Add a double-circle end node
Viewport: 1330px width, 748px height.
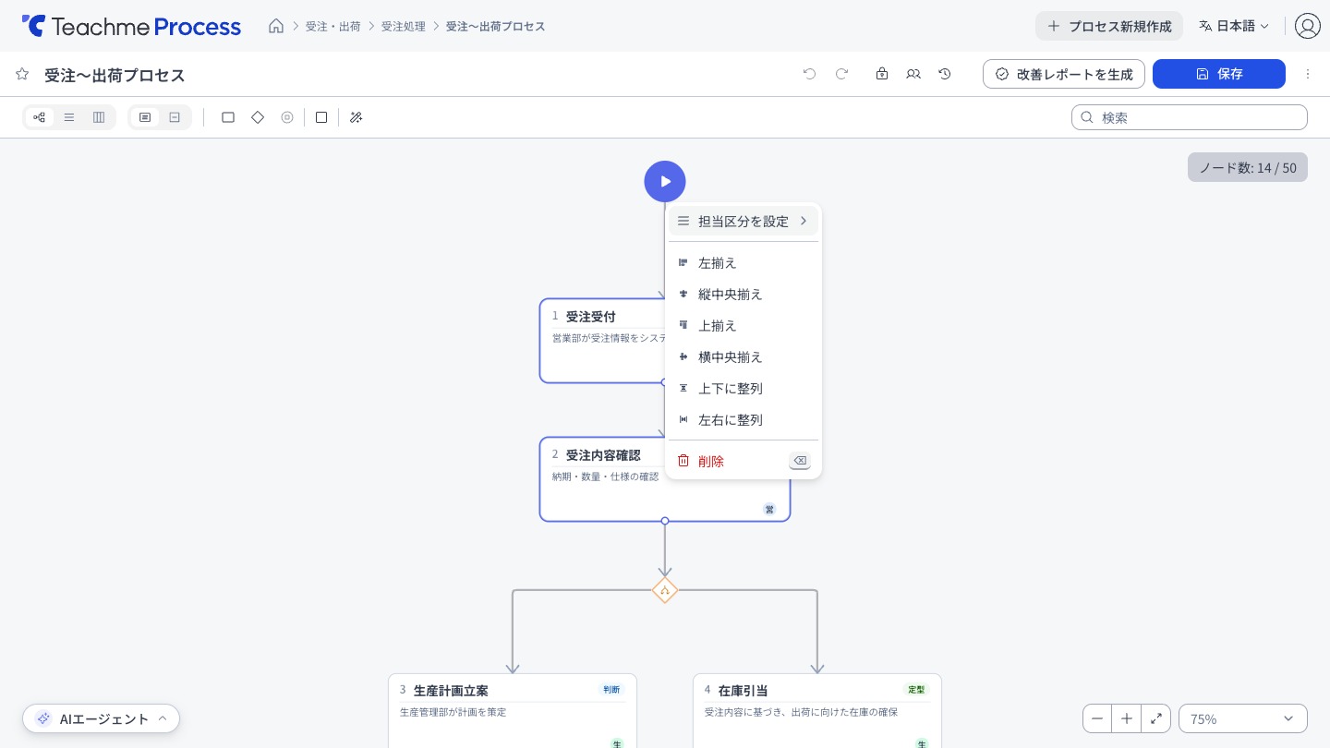287,117
